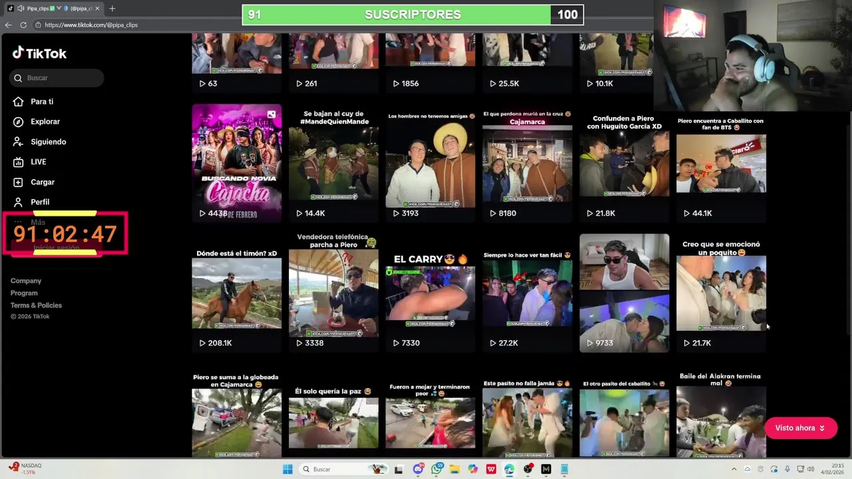Open the Buscando Novia Cajacha video
The width and height of the screenshot is (852, 479).
237,163
